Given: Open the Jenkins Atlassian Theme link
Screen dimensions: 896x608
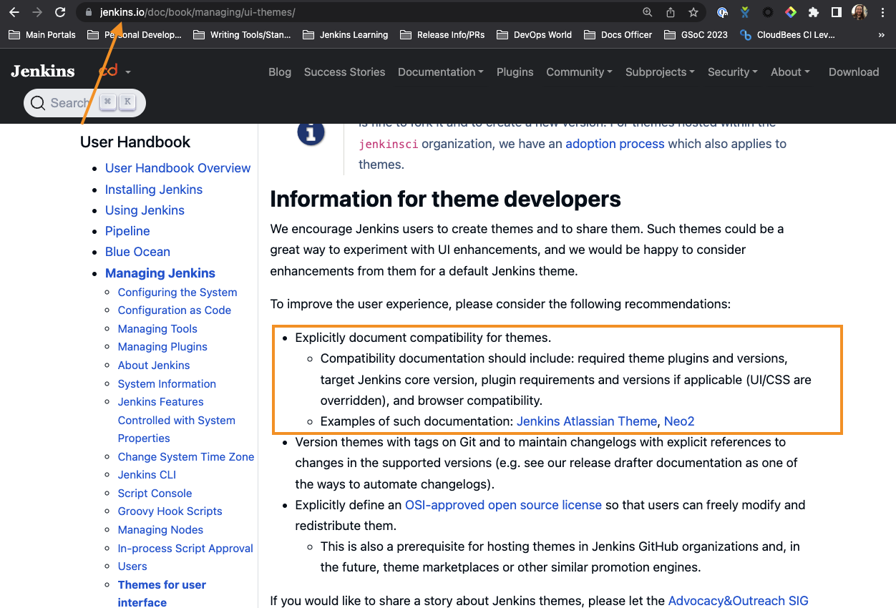Looking at the screenshot, I should click(x=587, y=421).
